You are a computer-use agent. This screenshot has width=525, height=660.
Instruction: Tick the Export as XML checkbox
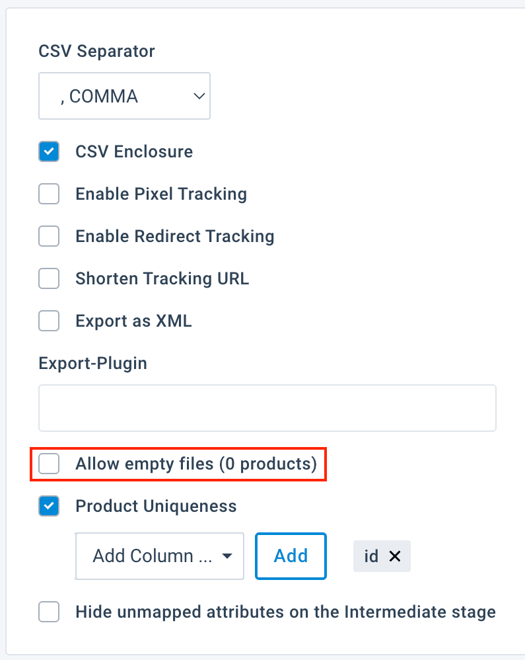tap(49, 321)
